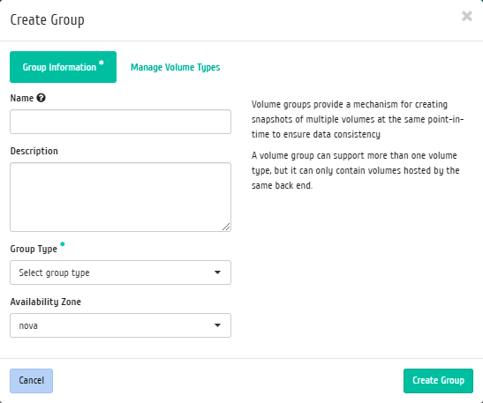483x403 pixels.
Task: Click the Name field help question-mark icon
Action: point(41,98)
